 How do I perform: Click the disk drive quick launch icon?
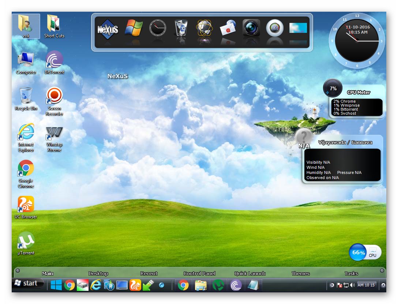coord(83,285)
